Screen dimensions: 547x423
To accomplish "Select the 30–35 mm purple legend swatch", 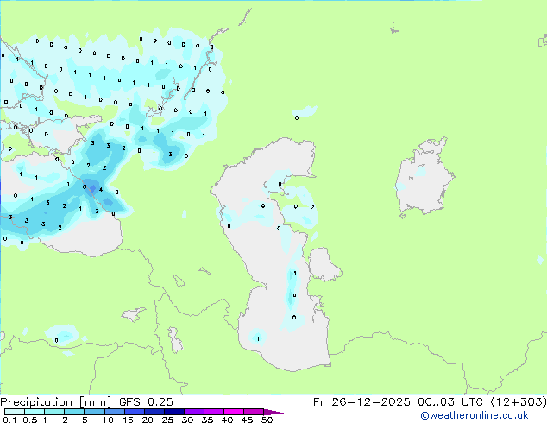I will click(193, 412).
